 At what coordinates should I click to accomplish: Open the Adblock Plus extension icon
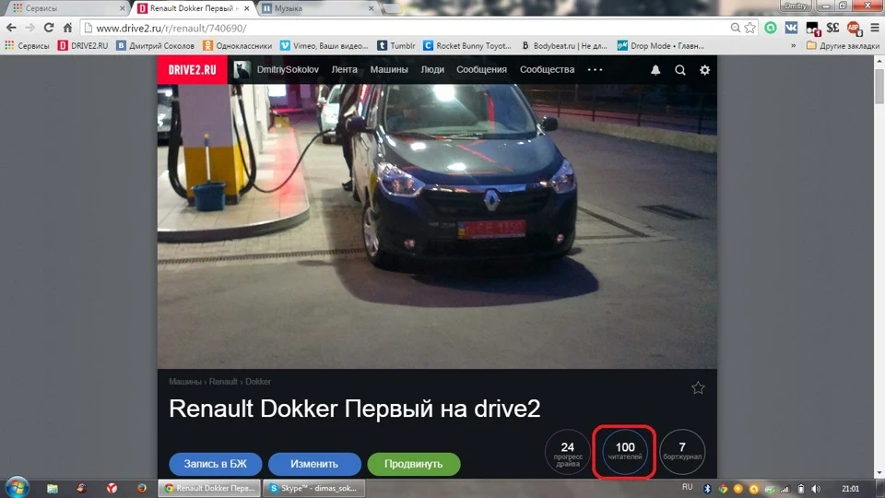[854, 29]
